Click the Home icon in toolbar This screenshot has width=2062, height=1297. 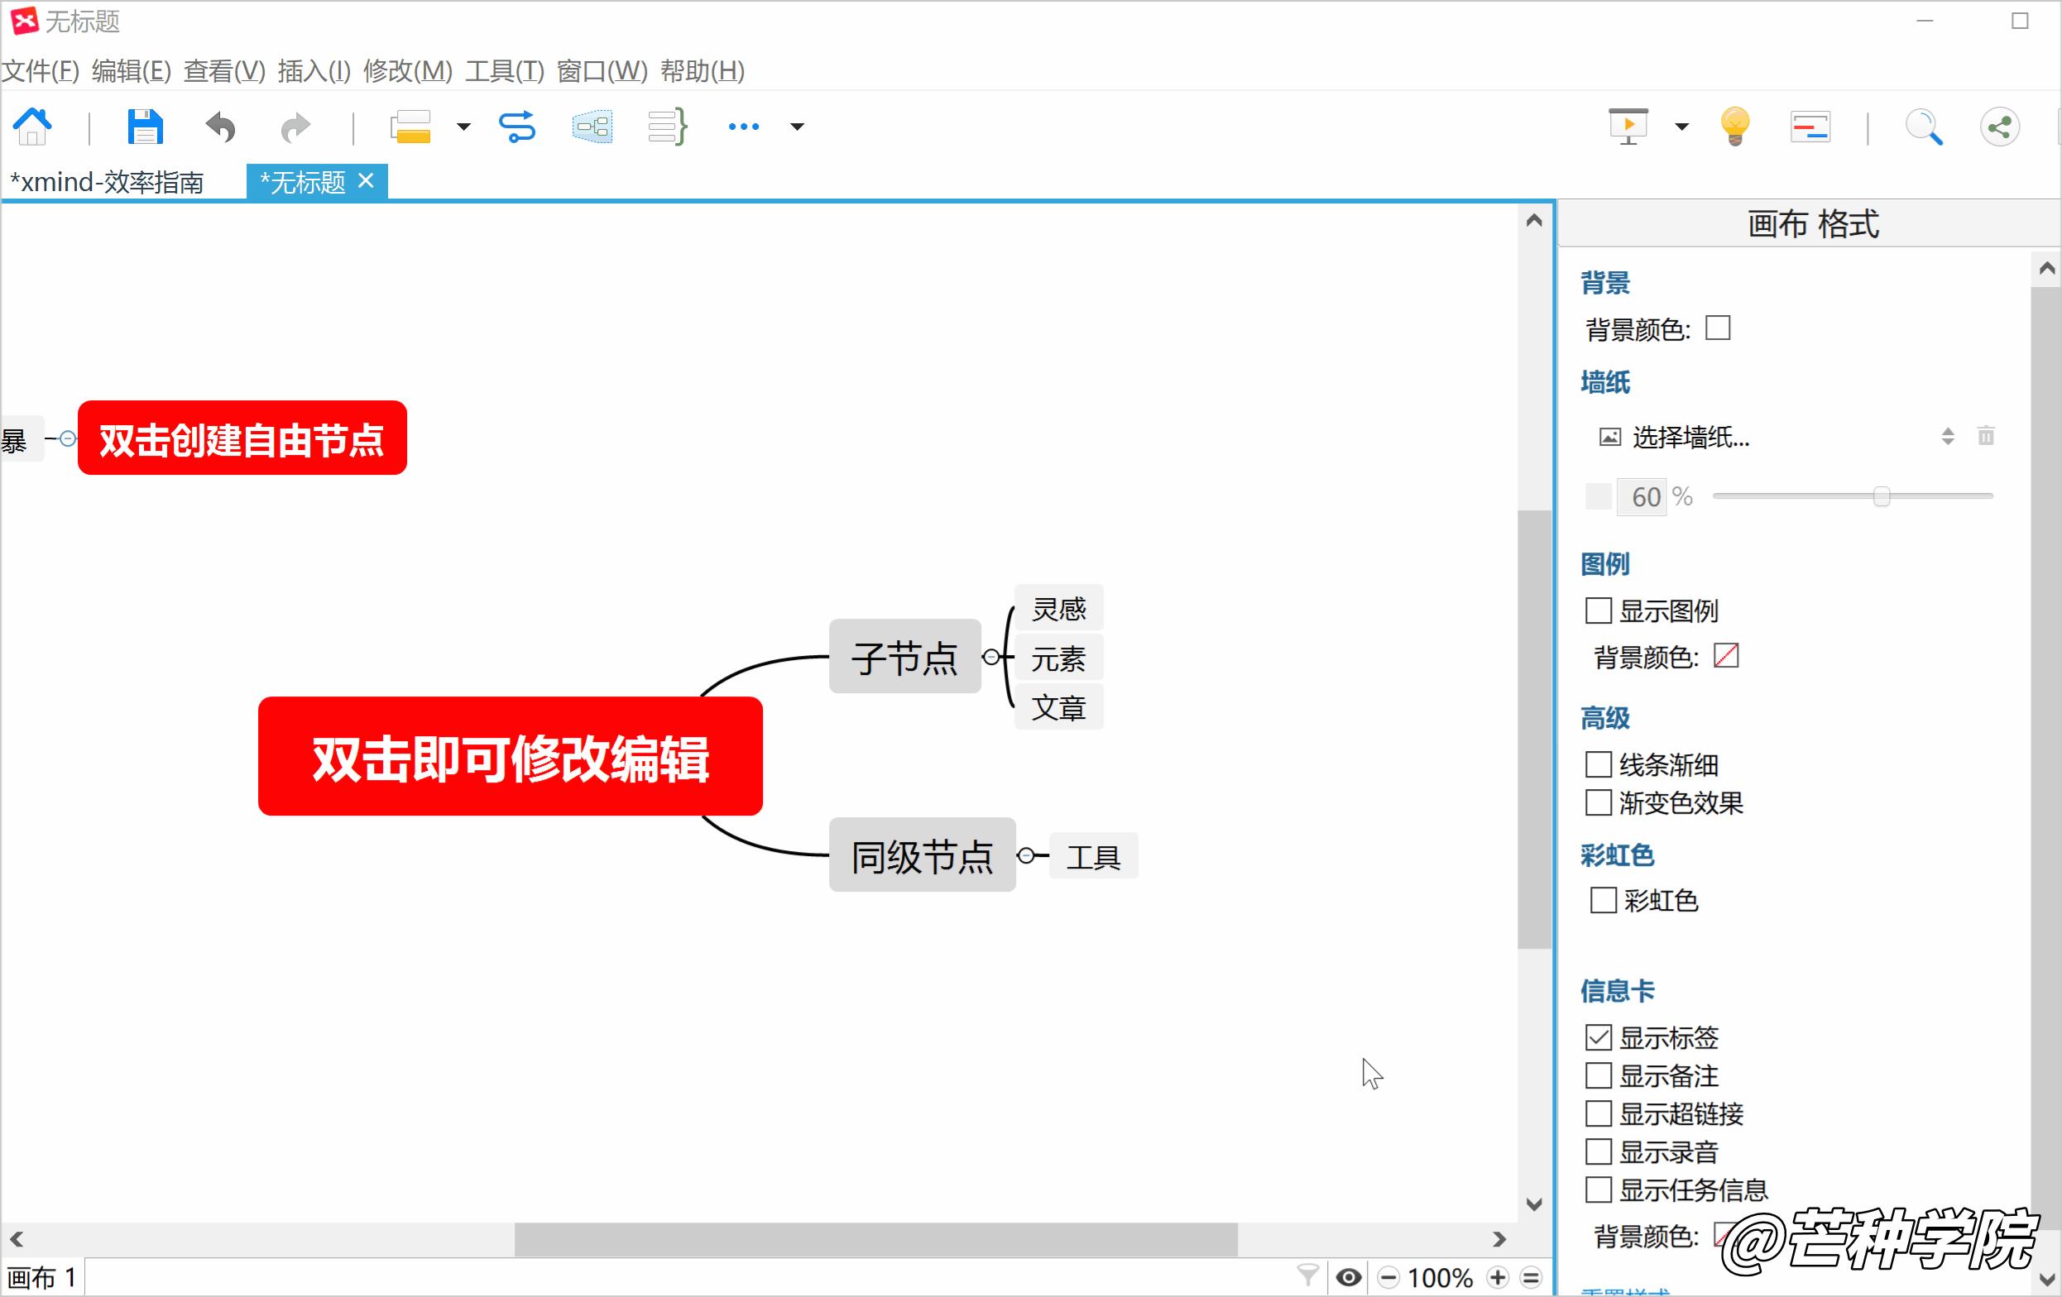[32, 127]
